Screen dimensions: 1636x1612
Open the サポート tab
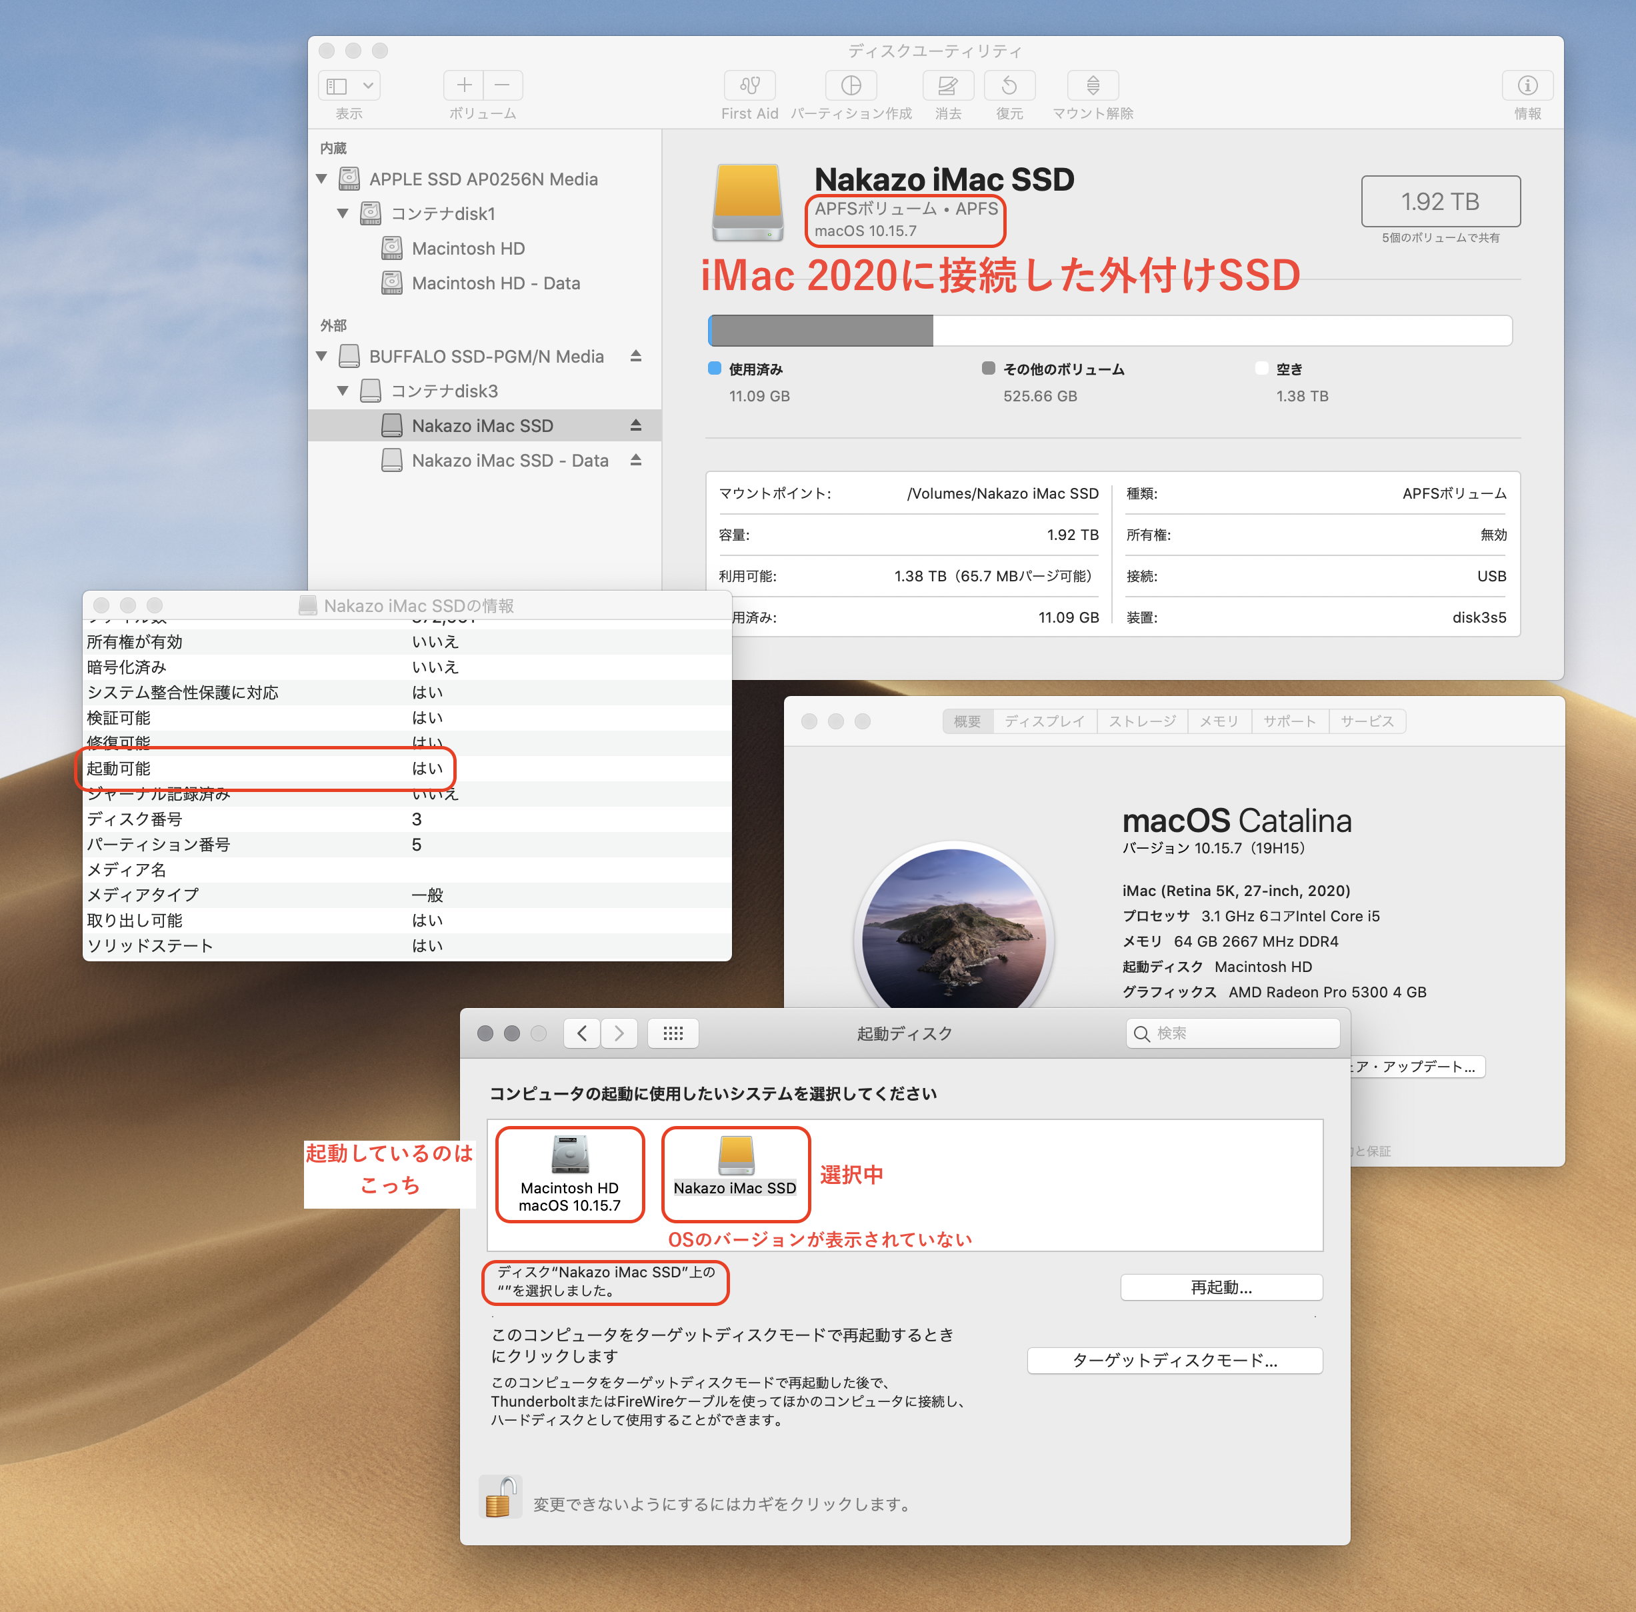tap(1289, 721)
